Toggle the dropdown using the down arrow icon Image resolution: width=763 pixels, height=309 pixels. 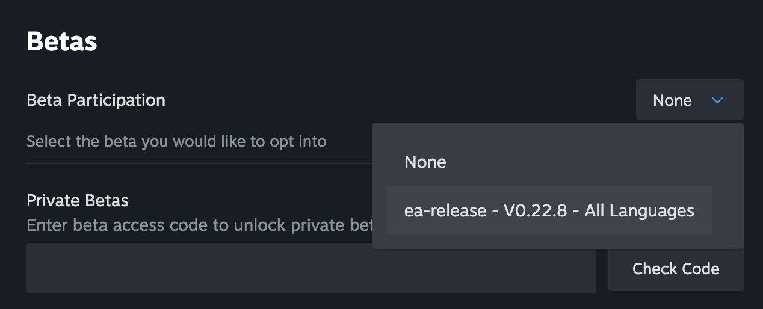point(717,100)
